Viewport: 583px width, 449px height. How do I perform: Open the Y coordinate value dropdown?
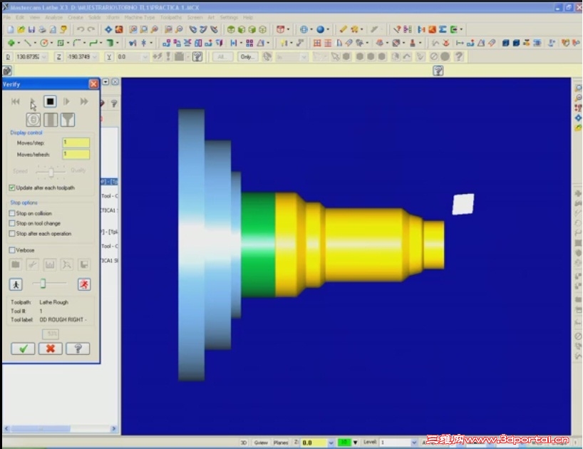point(145,57)
